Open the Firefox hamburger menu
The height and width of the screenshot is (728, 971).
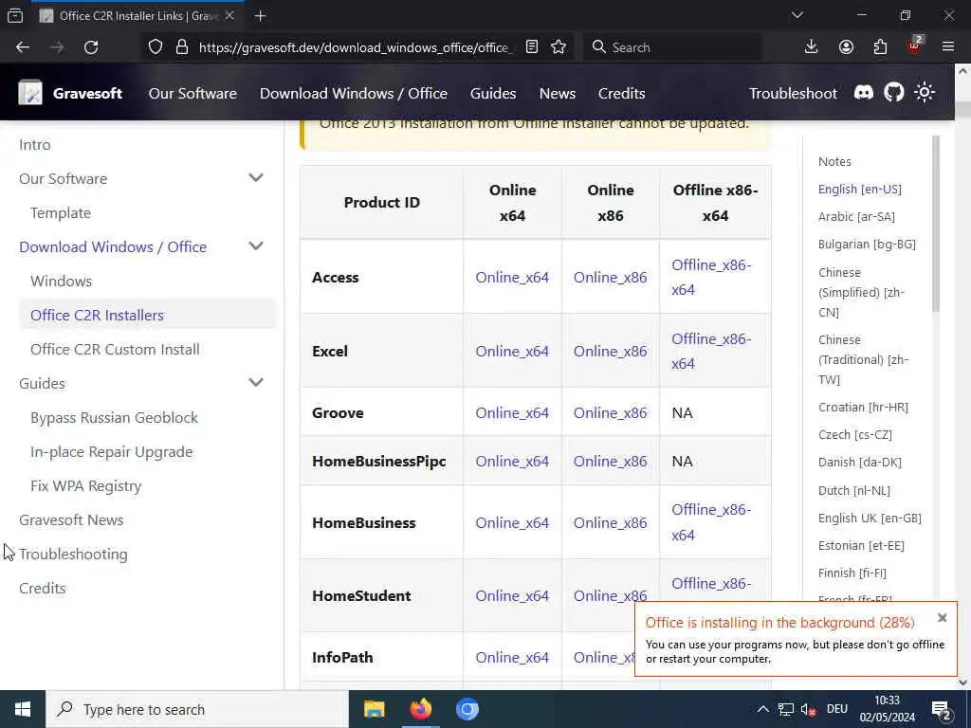coord(947,47)
